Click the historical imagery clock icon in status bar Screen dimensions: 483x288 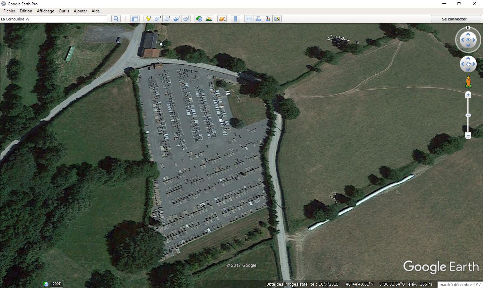(46, 284)
